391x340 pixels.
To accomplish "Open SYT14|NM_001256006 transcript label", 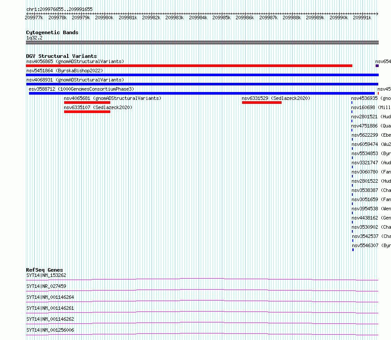I will (x=50, y=330).
